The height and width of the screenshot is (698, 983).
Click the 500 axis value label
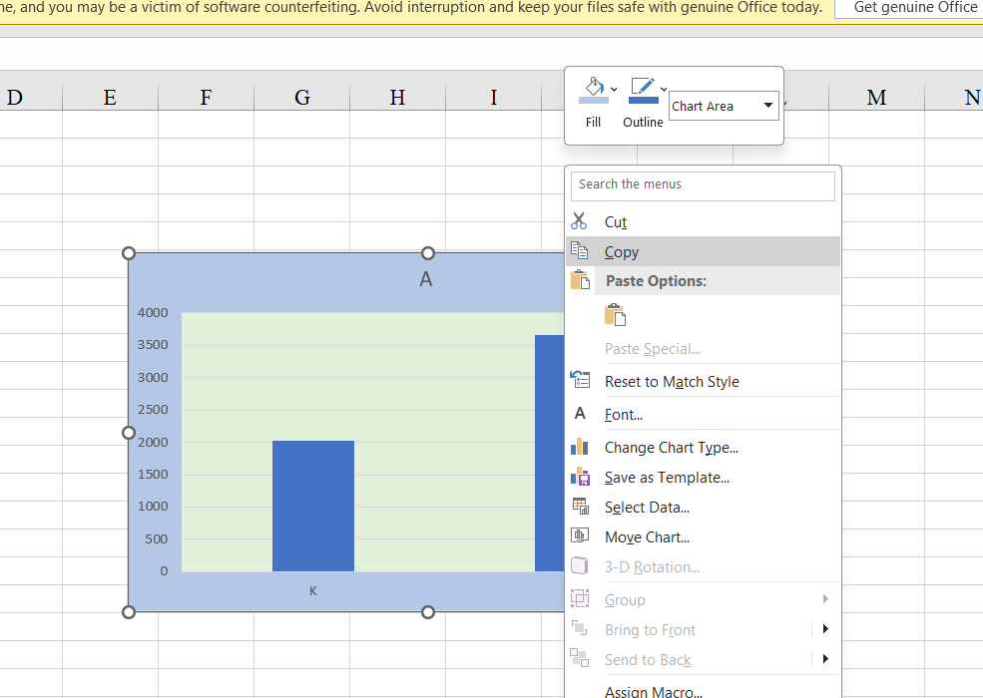tap(156, 538)
